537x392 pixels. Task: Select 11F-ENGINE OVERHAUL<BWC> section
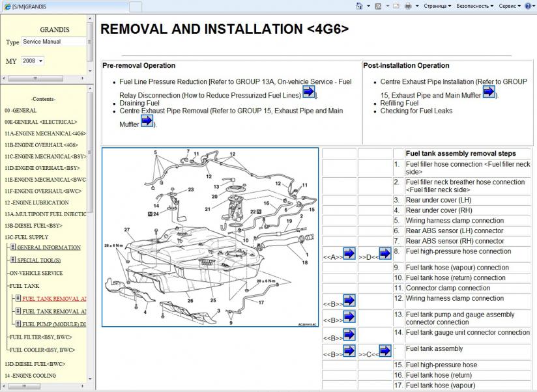click(43, 191)
